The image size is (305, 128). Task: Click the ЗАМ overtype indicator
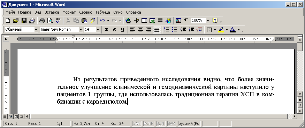click(171, 123)
